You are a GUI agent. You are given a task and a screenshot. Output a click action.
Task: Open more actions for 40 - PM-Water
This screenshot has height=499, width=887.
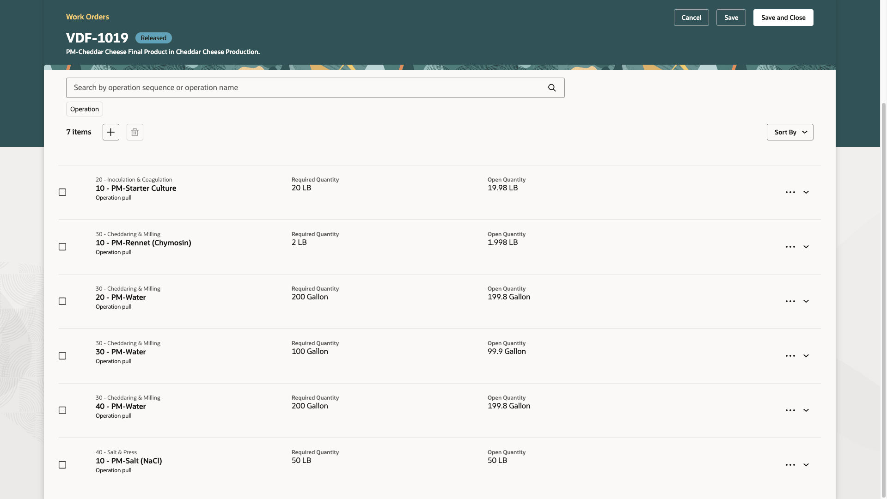pyautogui.click(x=790, y=410)
